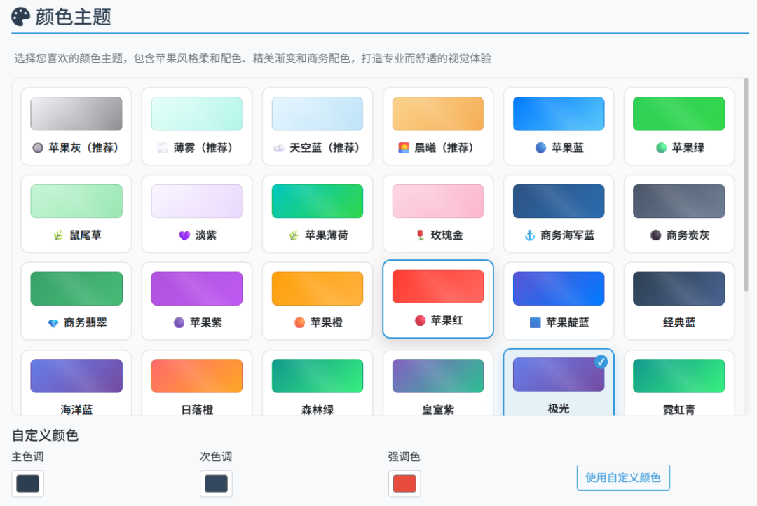Viewport: 757px width, 506px height.
Task: Click the sunrise icon beside 晨曦
Action: point(404,148)
